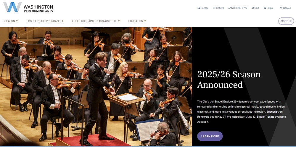Expand the Season dropdown arrow

(x=17, y=21)
